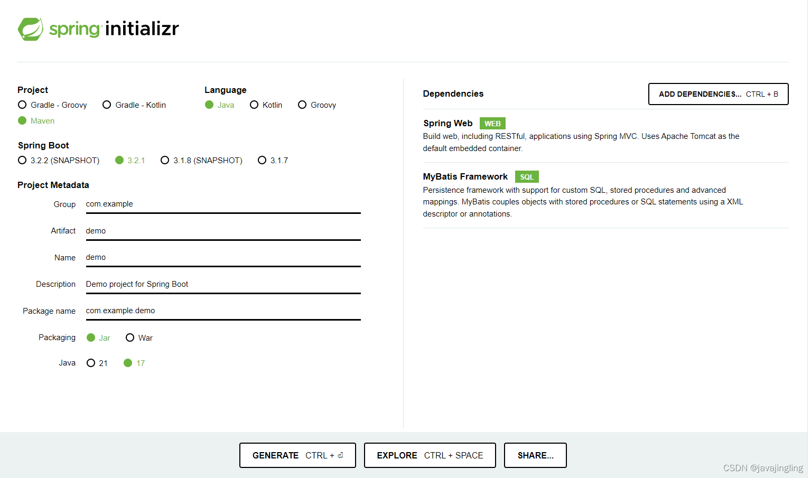
Task: Generate the project zip
Action: tap(297, 455)
